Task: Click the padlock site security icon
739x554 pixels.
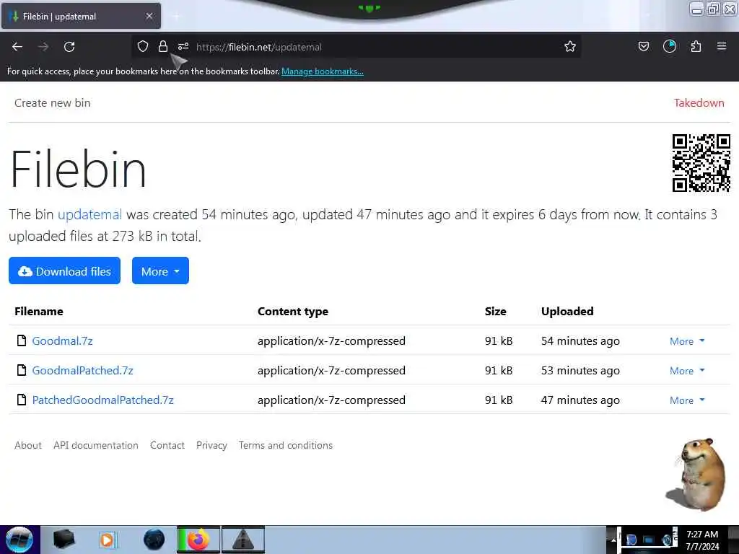Action: coord(163,46)
